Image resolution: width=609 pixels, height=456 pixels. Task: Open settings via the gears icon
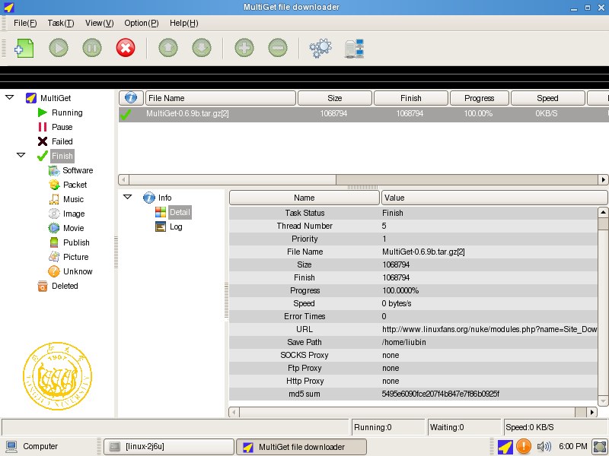pos(320,47)
